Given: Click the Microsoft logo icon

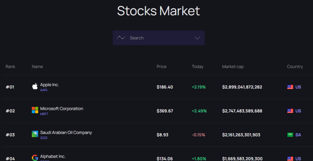Looking at the screenshot, I should pos(35,110).
